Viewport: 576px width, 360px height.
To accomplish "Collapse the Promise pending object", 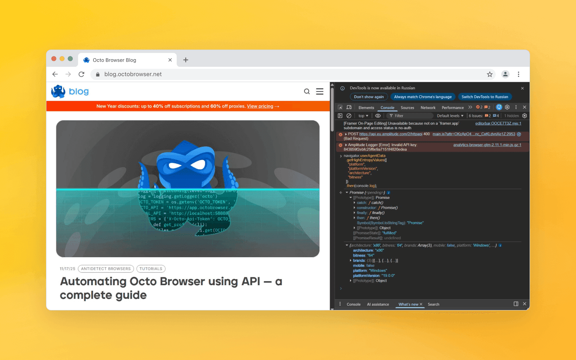I will tap(347, 192).
